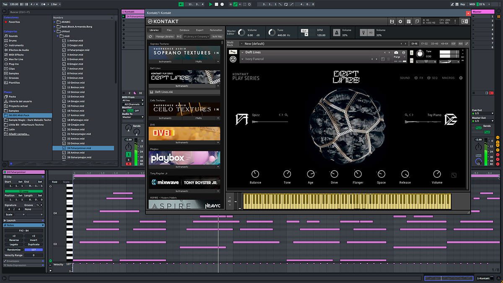Switch to Kontakt Files tab

pyautogui.click(x=169, y=30)
